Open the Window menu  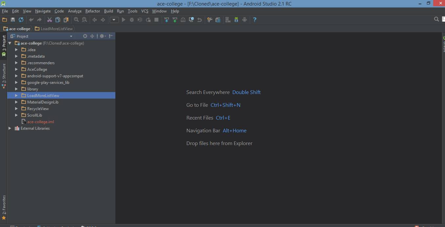159,11
